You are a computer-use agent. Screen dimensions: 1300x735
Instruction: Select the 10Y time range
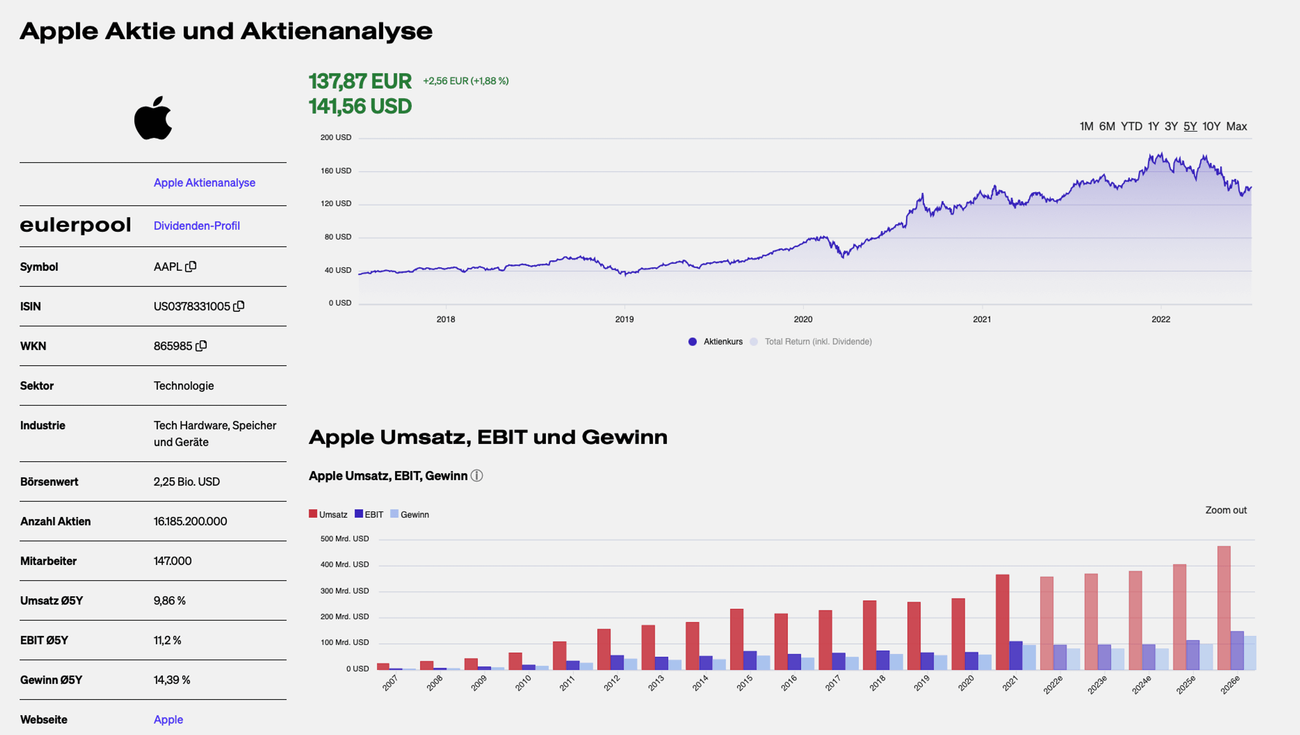(1211, 126)
